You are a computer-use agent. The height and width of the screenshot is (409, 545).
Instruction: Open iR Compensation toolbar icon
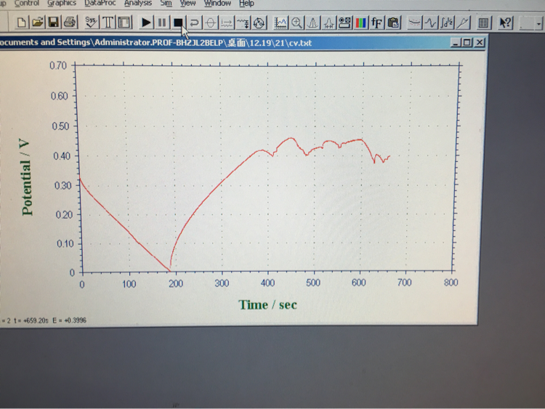point(227,23)
